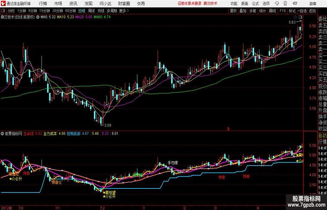Screen dimensions: 327x210
Task: Open F10 company info
Action: pos(282,11)
